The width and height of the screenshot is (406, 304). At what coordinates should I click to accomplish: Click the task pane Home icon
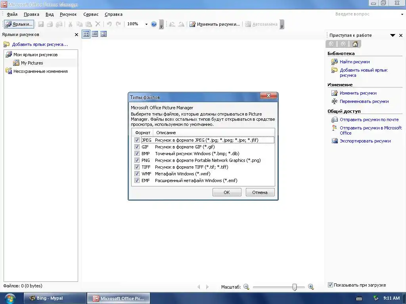355,44
